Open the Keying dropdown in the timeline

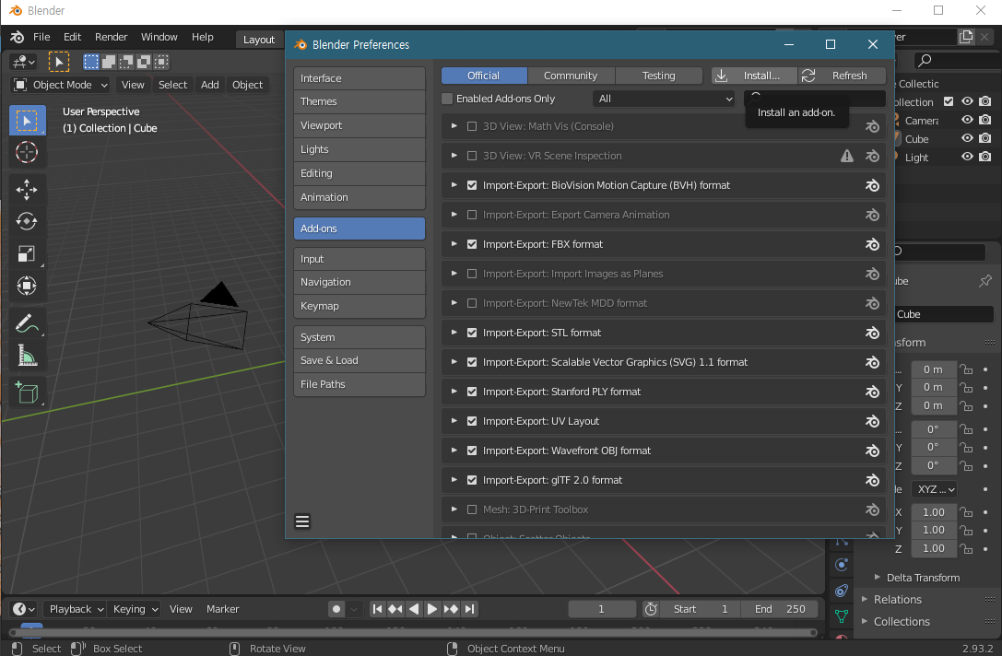(x=135, y=609)
